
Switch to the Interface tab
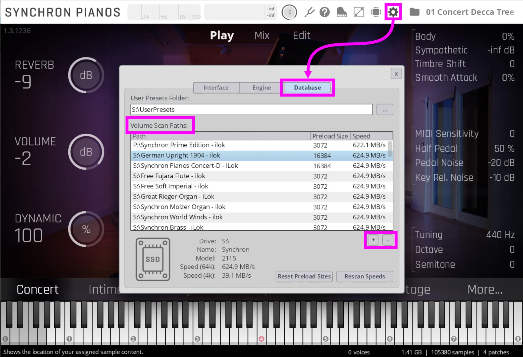216,88
